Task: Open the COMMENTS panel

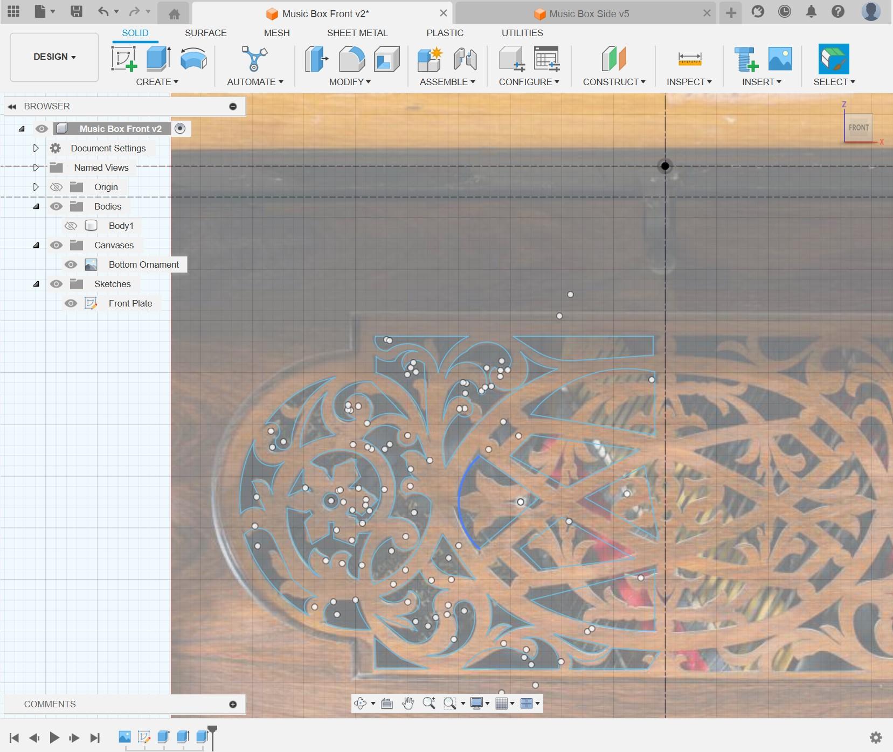Action: 49,704
